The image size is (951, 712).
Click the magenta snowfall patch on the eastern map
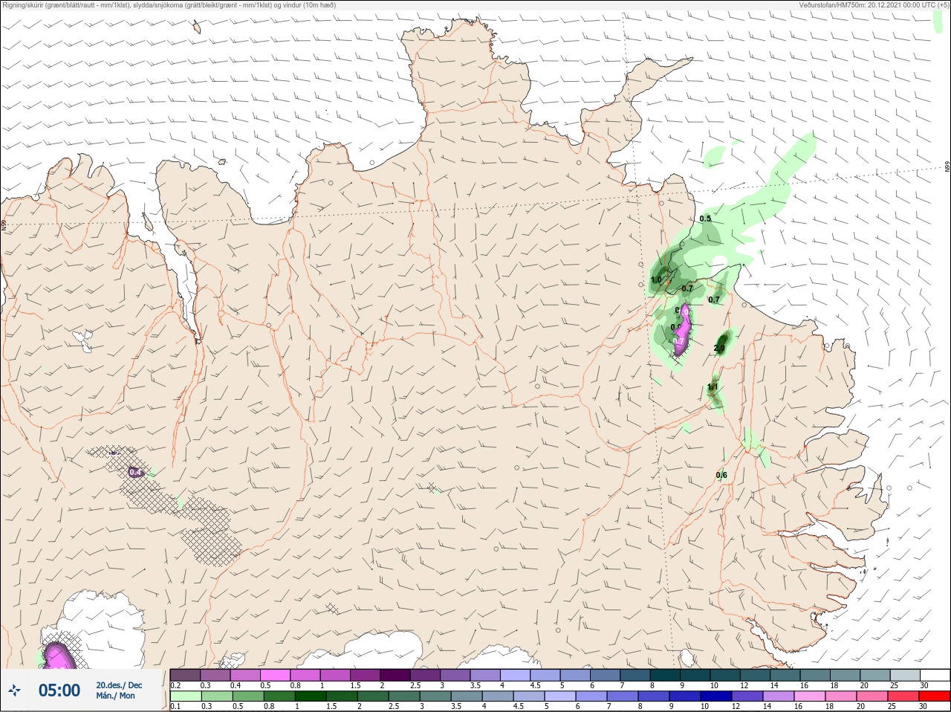click(683, 329)
